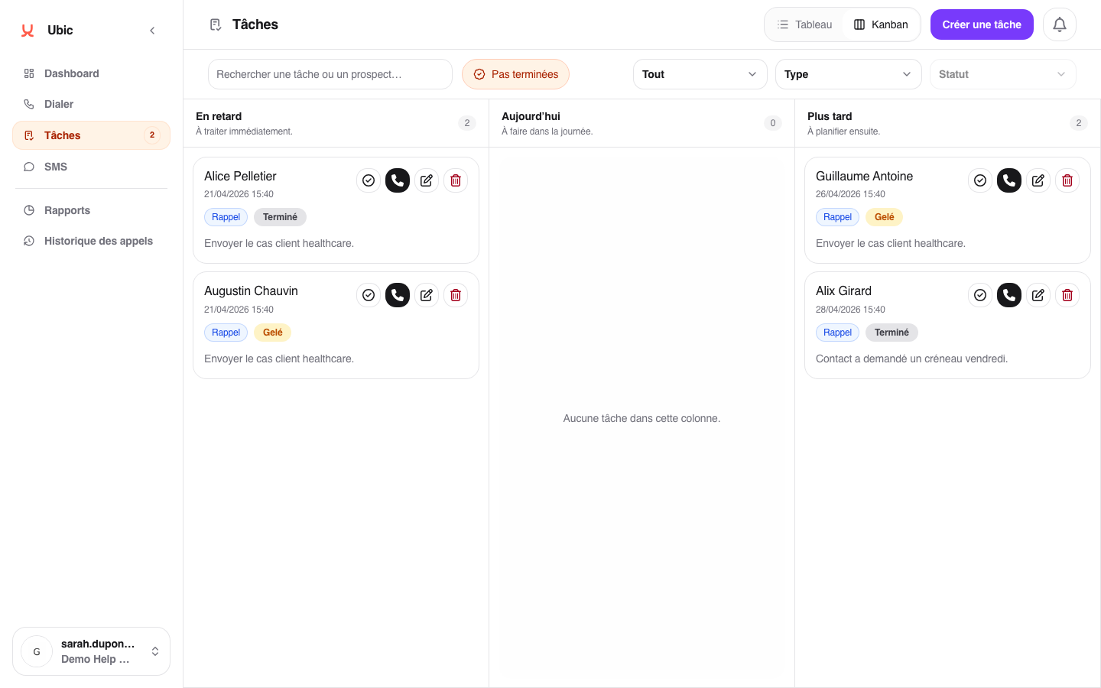
Task: Collapse the sidebar with the chevron
Action: click(x=152, y=31)
